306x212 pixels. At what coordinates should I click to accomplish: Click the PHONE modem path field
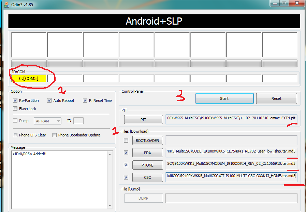[231, 165]
